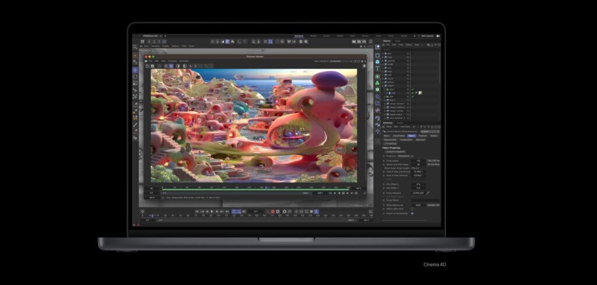
Task: Add a Cube primitive from the blue cube icon
Action: tap(377, 62)
